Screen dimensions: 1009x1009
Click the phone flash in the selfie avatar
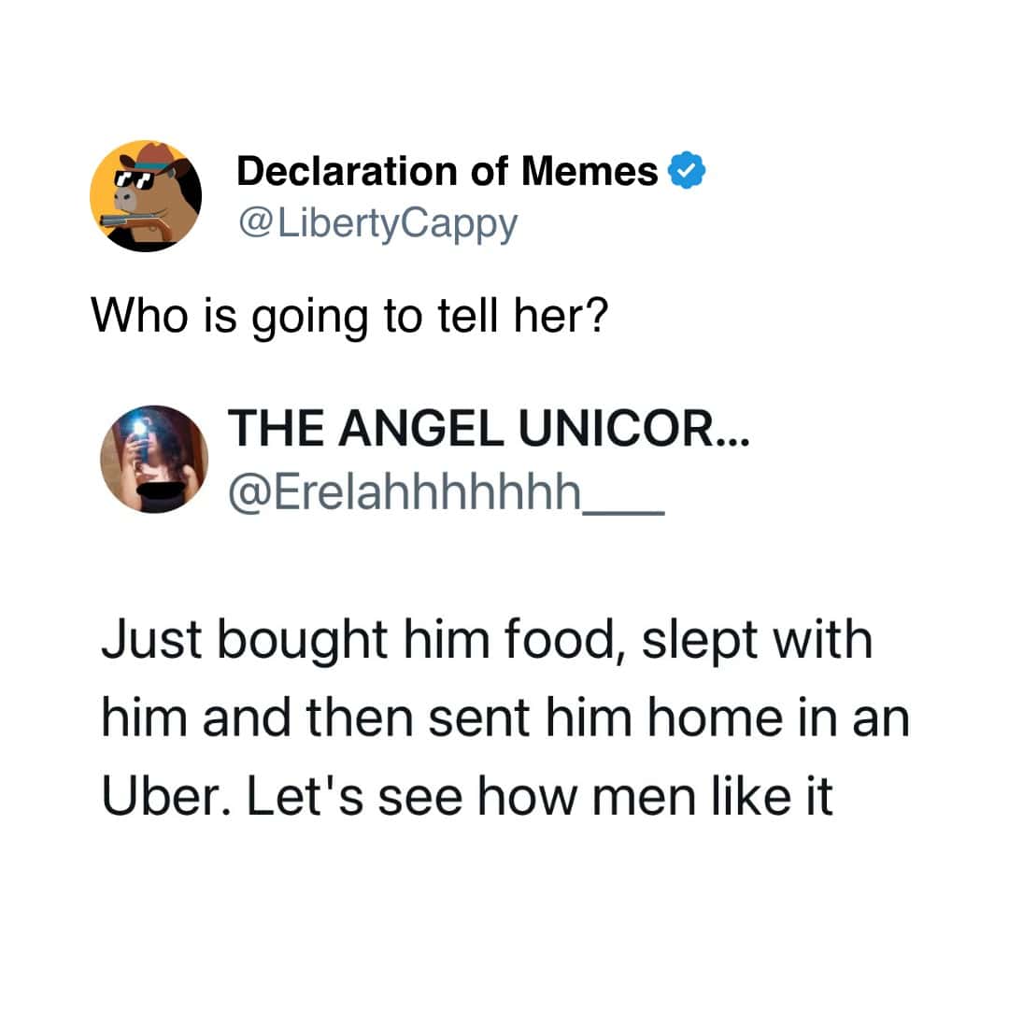138,428
